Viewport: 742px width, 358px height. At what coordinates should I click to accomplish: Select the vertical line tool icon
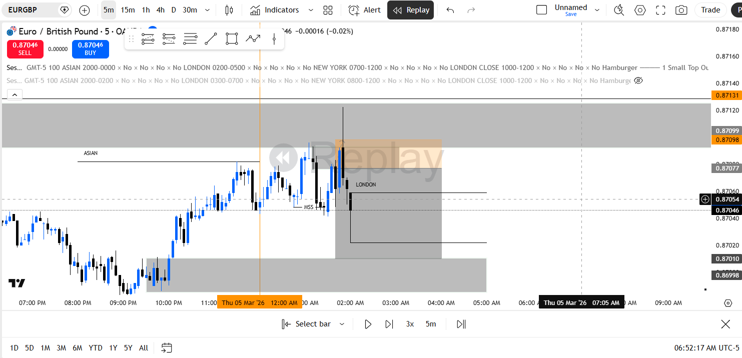point(274,39)
